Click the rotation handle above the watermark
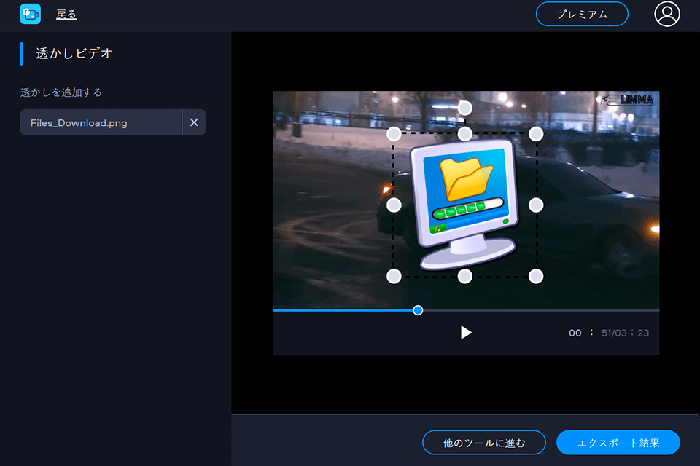This screenshot has height=466, width=700. 464,107
